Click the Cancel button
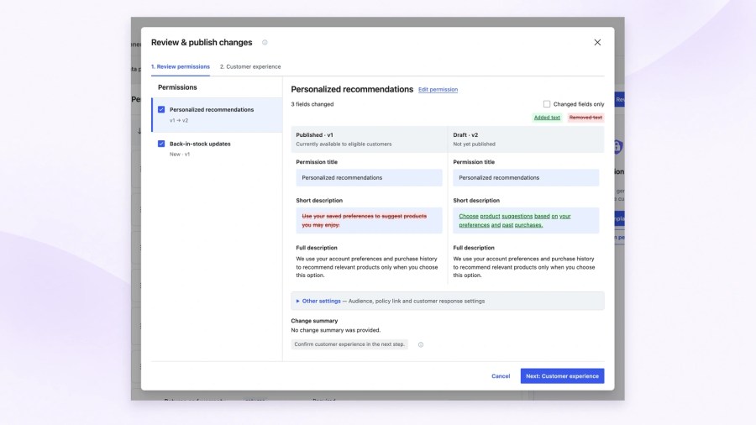756x425 pixels. pos(501,375)
